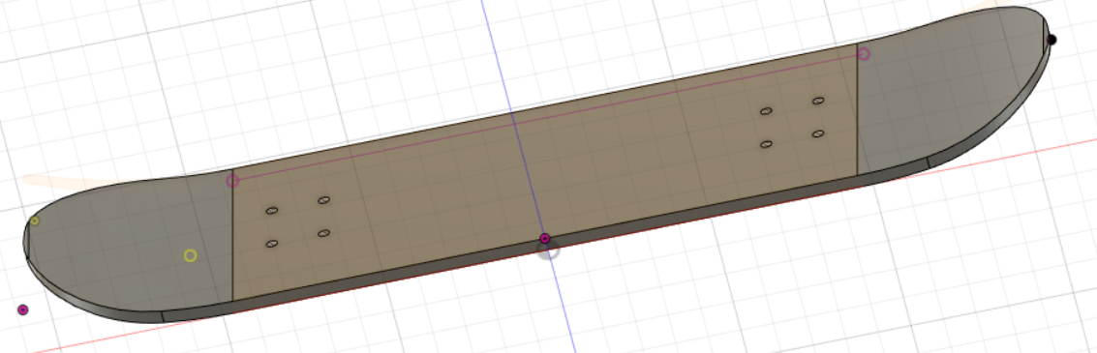This screenshot has width=1097, height=353.
Task: Click the magenta point on the deck's bottom edge
Action: point(545,239)
